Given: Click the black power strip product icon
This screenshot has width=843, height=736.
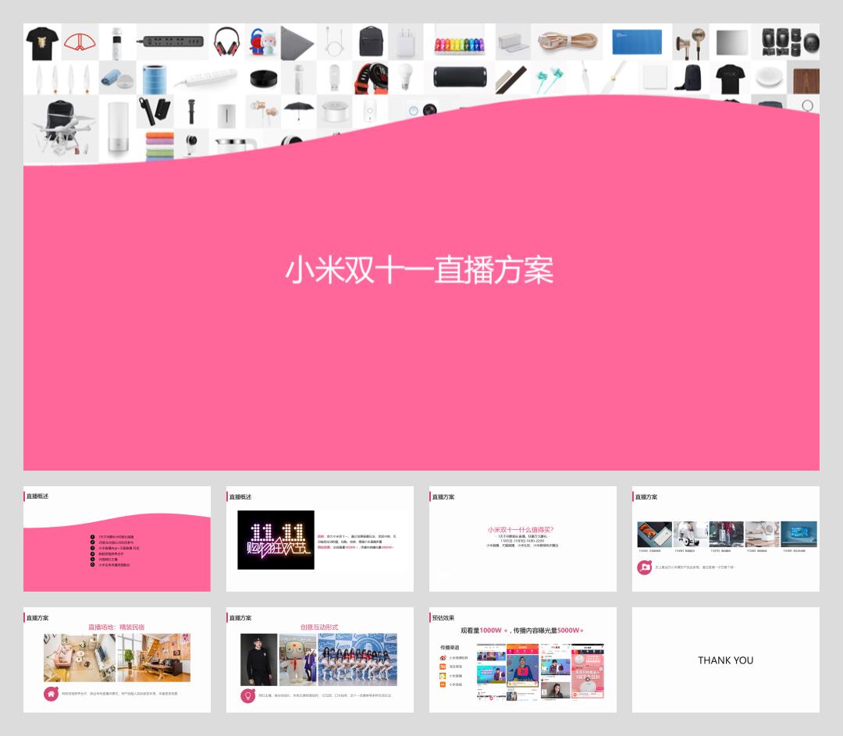Looking at the screenshot, I should tap(173, 41).
